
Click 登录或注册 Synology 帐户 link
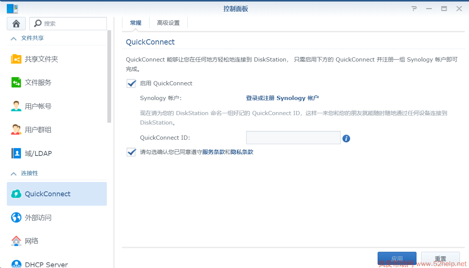click(x=282, y=98)
